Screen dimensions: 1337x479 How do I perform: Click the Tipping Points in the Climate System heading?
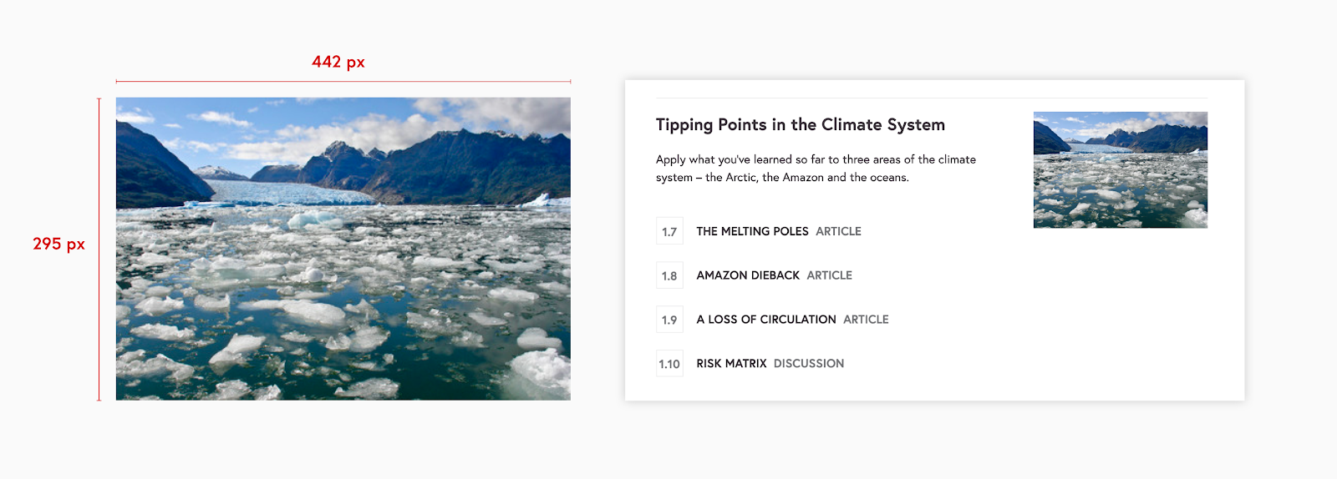[x=800, y=125]
